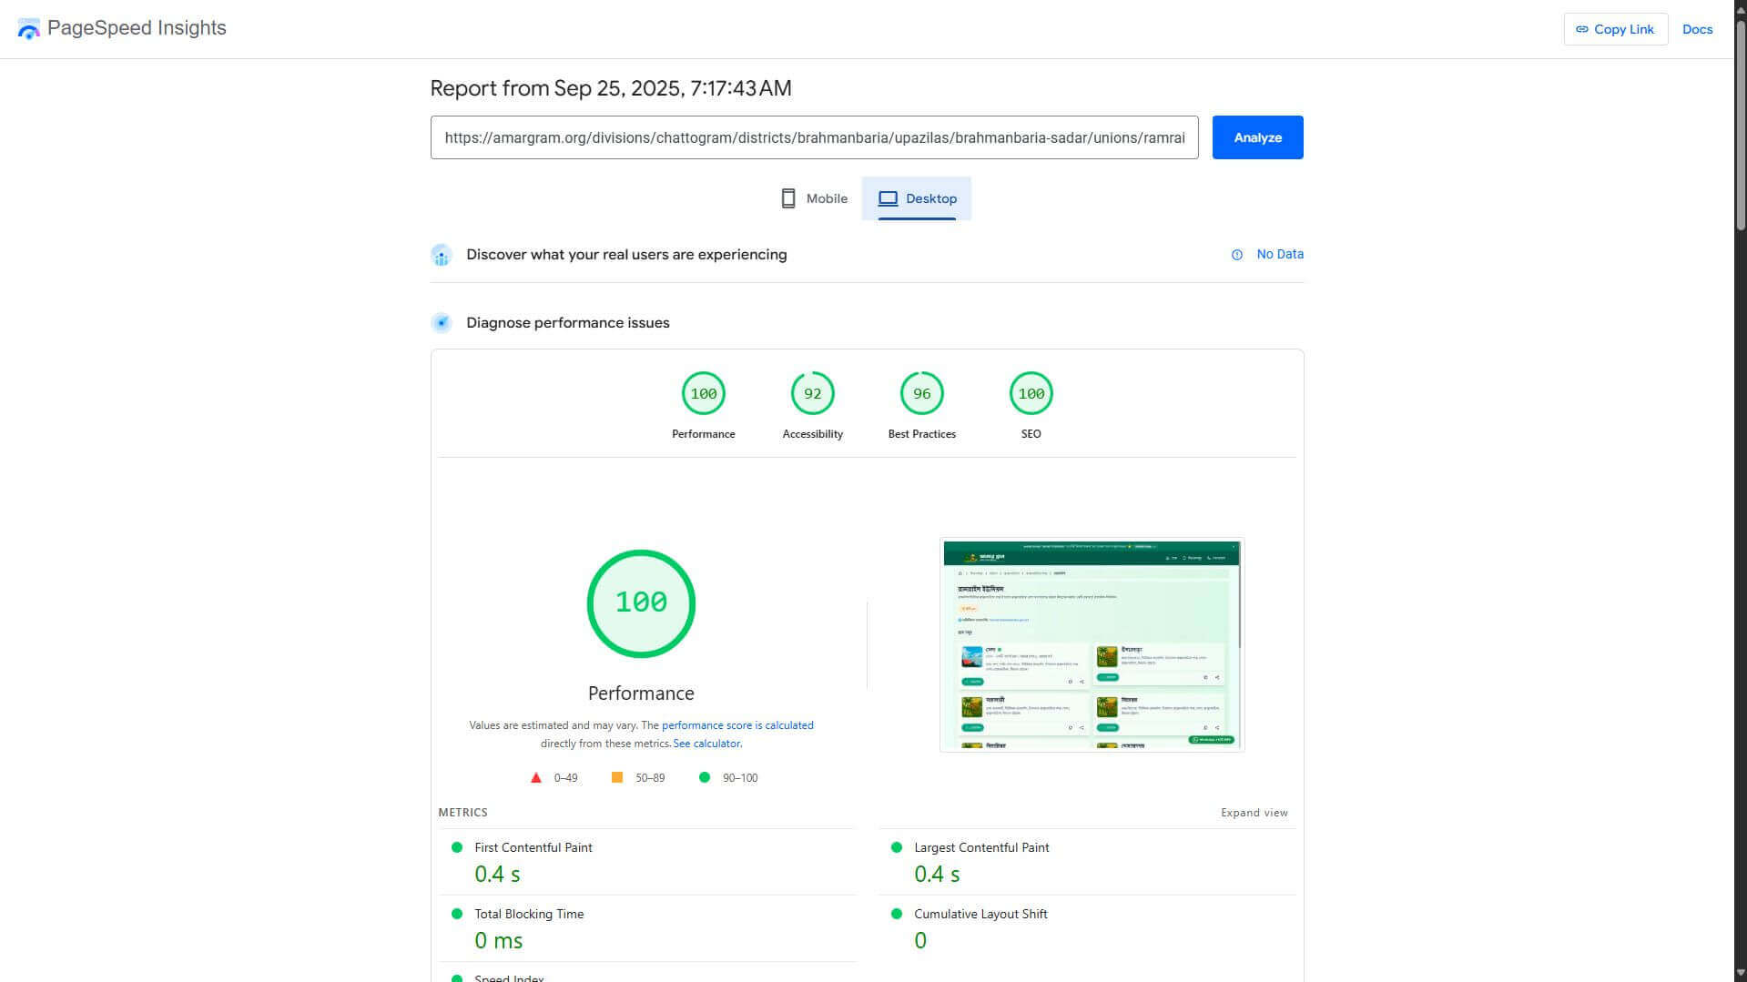Click the page screenshot thumbnail
The image size is (1747, 982).
click(1092, 644)
